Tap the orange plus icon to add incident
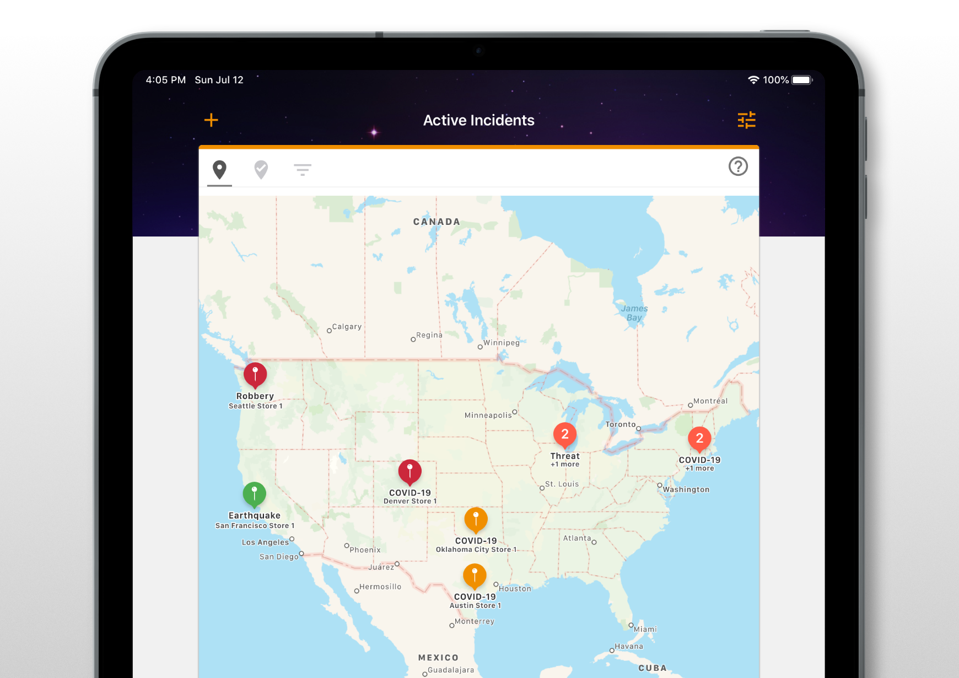 [211, 120]
